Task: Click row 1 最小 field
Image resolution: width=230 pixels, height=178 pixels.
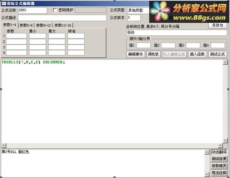Action: pyautogui.click(x=38, y=36)
